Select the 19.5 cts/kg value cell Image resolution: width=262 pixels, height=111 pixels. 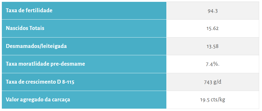212,100
